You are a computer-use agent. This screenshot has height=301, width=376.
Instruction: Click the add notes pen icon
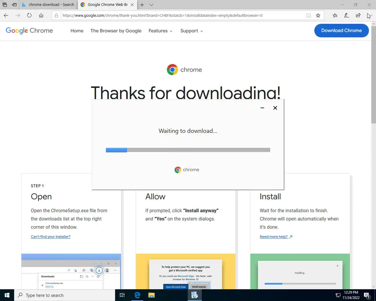[x=347, y=15]
